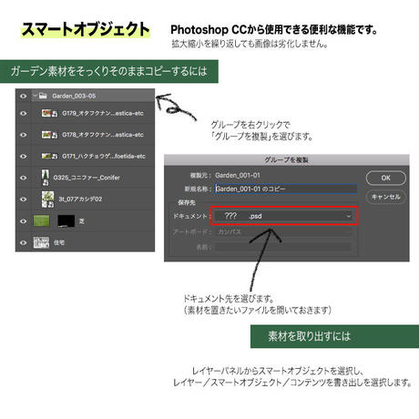Hide the Garden_003-05 group with eye icon

click(24, 97)
